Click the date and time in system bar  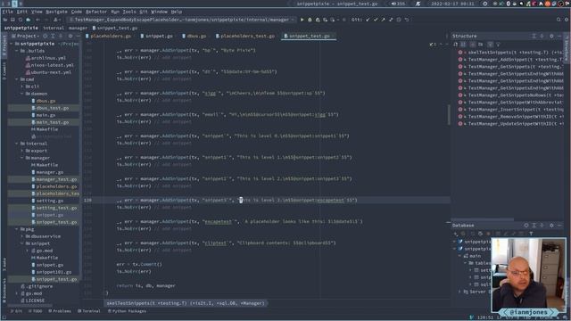pos(452,4)
